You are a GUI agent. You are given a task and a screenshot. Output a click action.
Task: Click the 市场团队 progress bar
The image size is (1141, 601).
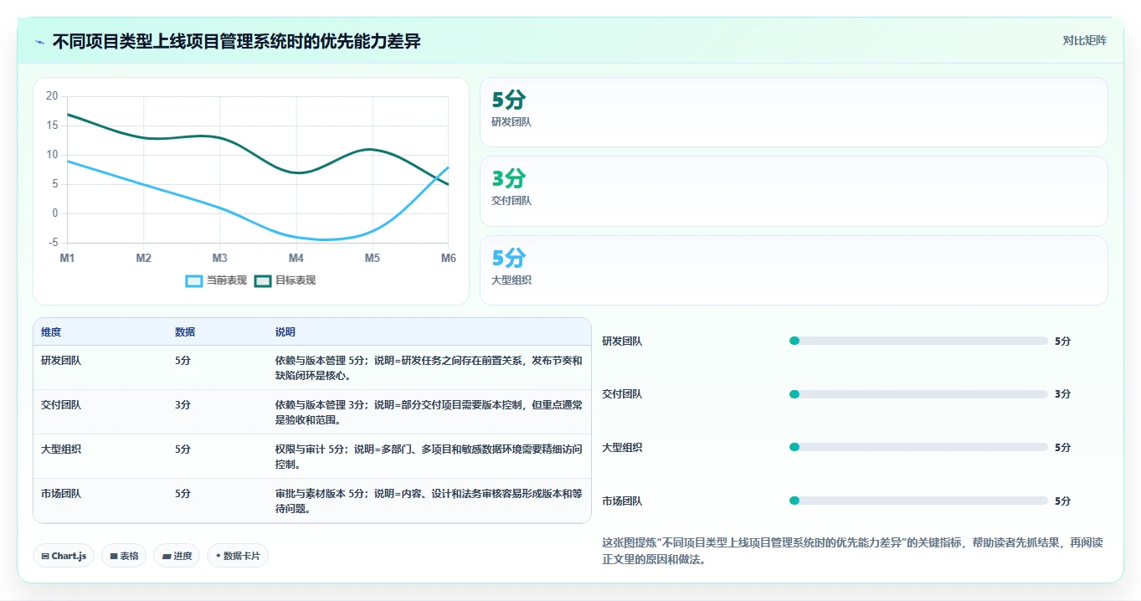pos(918,501)
